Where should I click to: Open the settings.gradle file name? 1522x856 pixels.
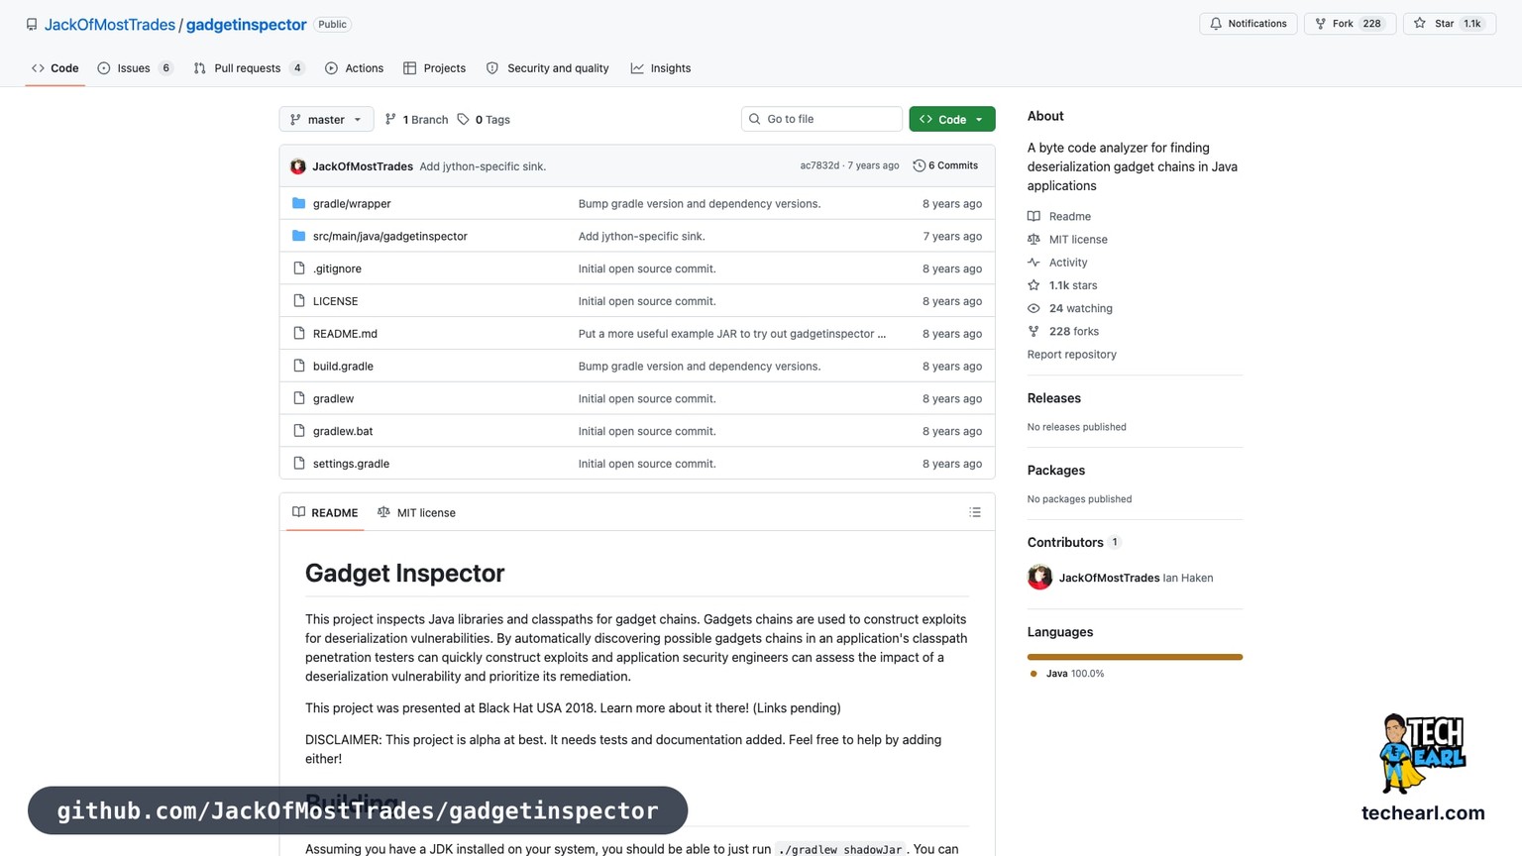pos(351,464)
